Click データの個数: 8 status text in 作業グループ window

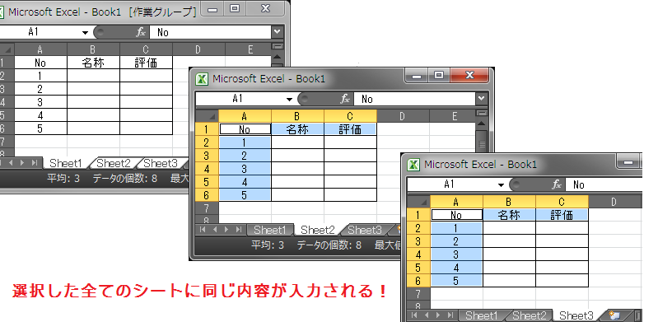125,179
